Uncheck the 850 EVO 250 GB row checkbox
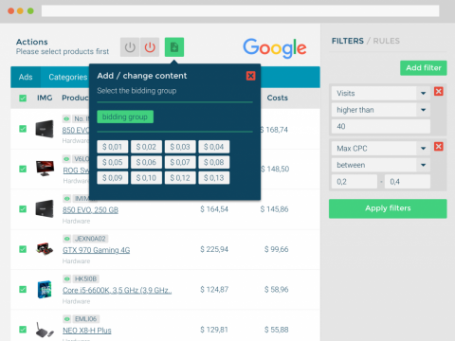The image size is (455, 341). 23,209
